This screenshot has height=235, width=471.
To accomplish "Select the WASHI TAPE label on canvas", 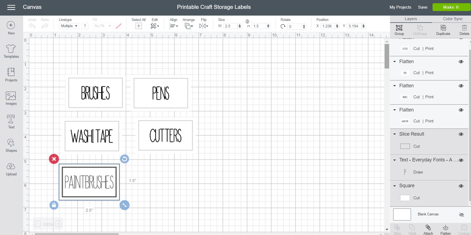I will coord(92,136).
